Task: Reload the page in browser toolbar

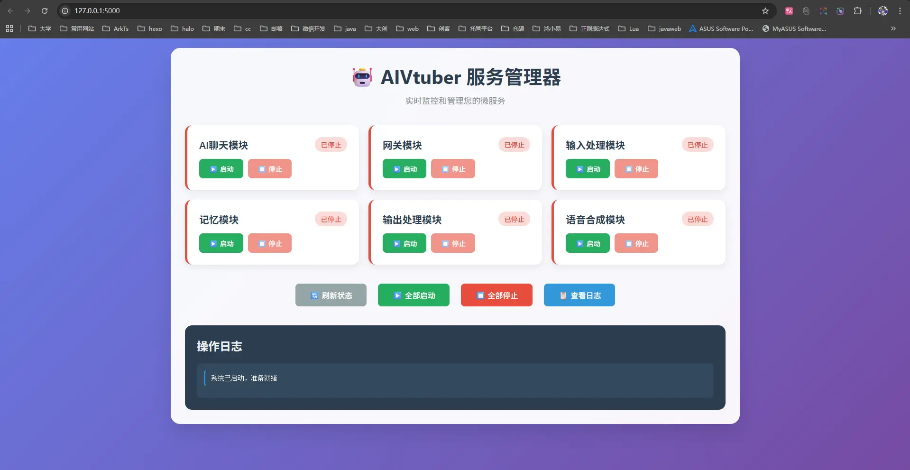Action: pyautogui.click(x=45, y=11)
